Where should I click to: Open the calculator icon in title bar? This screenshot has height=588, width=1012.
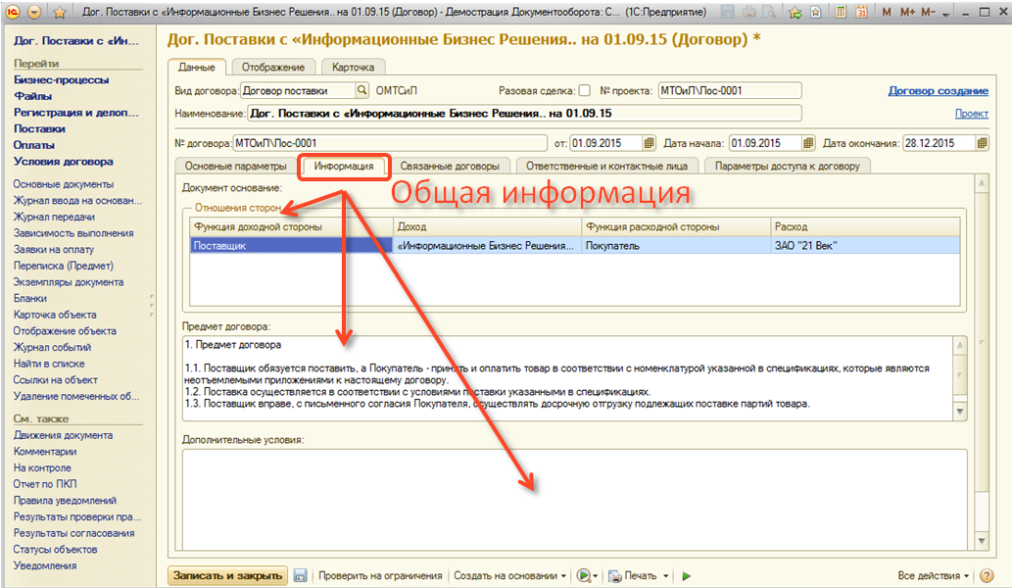tap(840, 12)
